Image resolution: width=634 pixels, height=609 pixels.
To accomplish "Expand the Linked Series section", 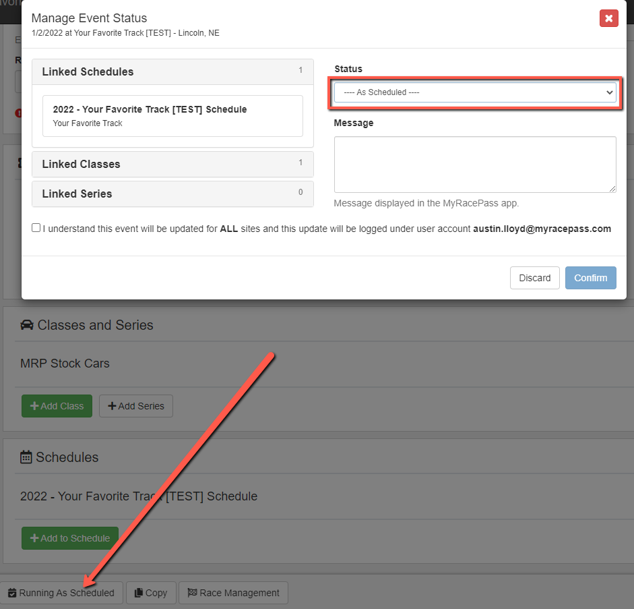I will coord(172,194).
